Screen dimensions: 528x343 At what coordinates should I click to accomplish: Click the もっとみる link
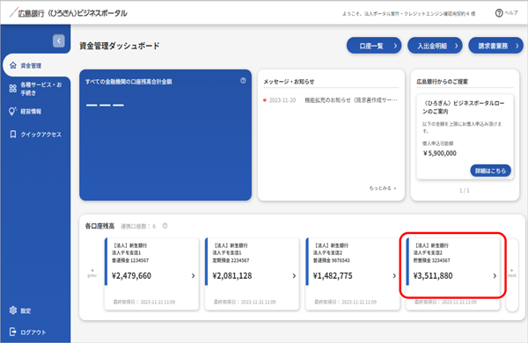(383, 188)
